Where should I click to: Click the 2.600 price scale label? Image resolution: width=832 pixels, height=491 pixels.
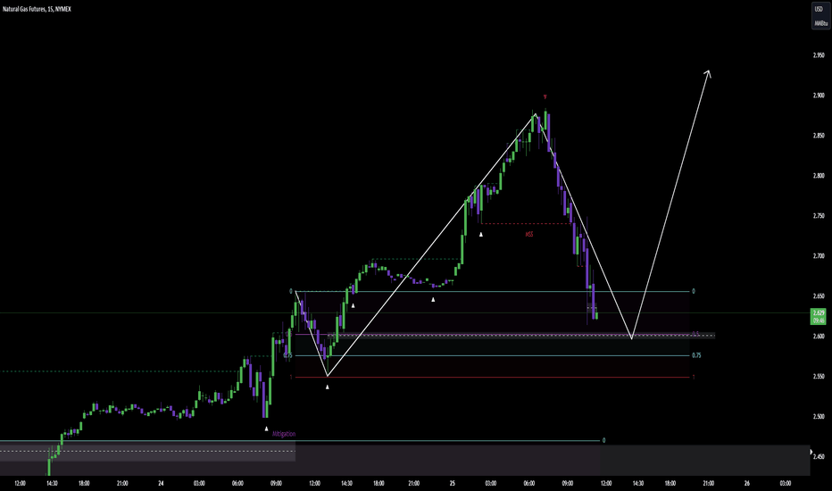819,336
